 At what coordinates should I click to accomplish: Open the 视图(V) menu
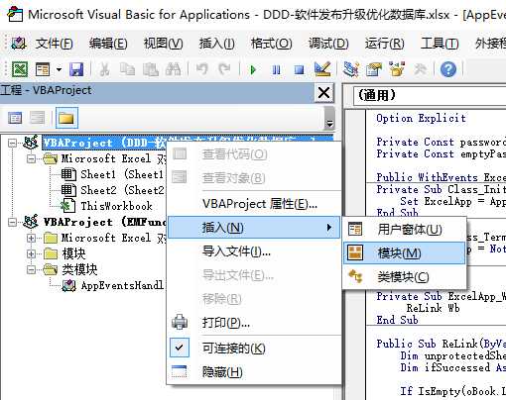[163, 44]
